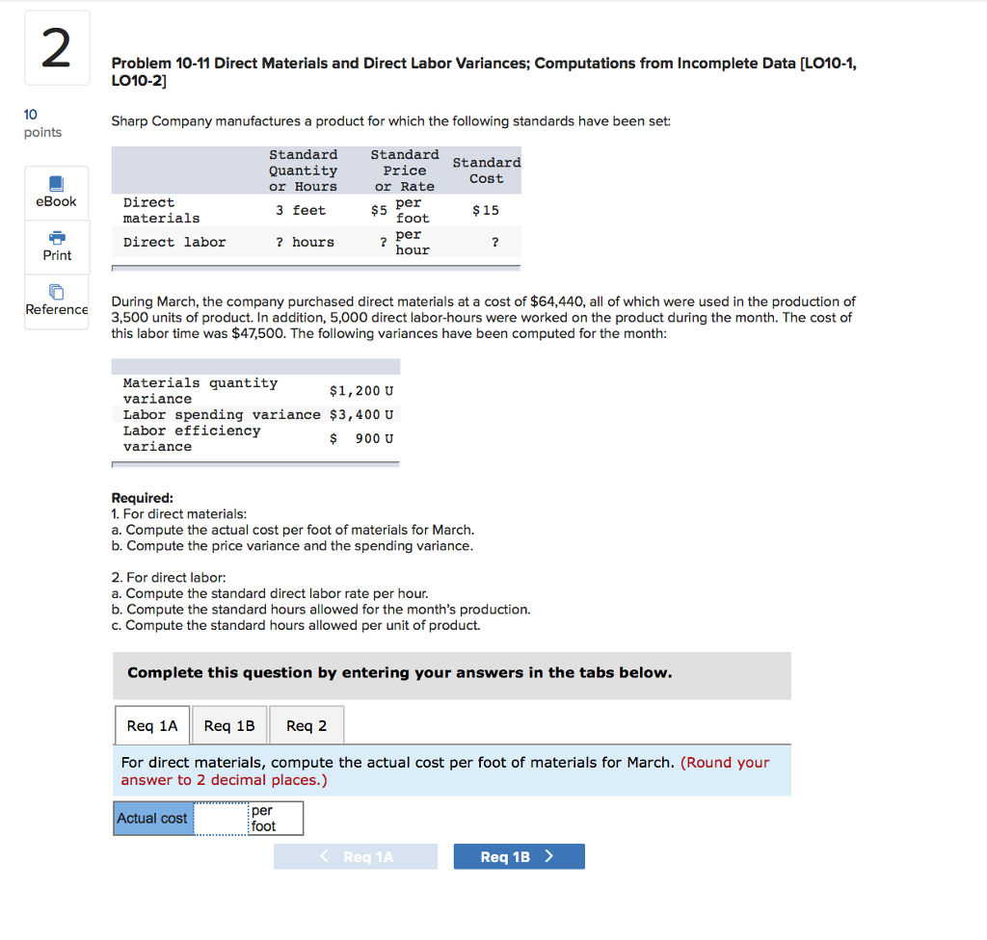Switch to the Req 1B tab
The width and height of the screenshot is (987, 940).
(x=228, y=724)
